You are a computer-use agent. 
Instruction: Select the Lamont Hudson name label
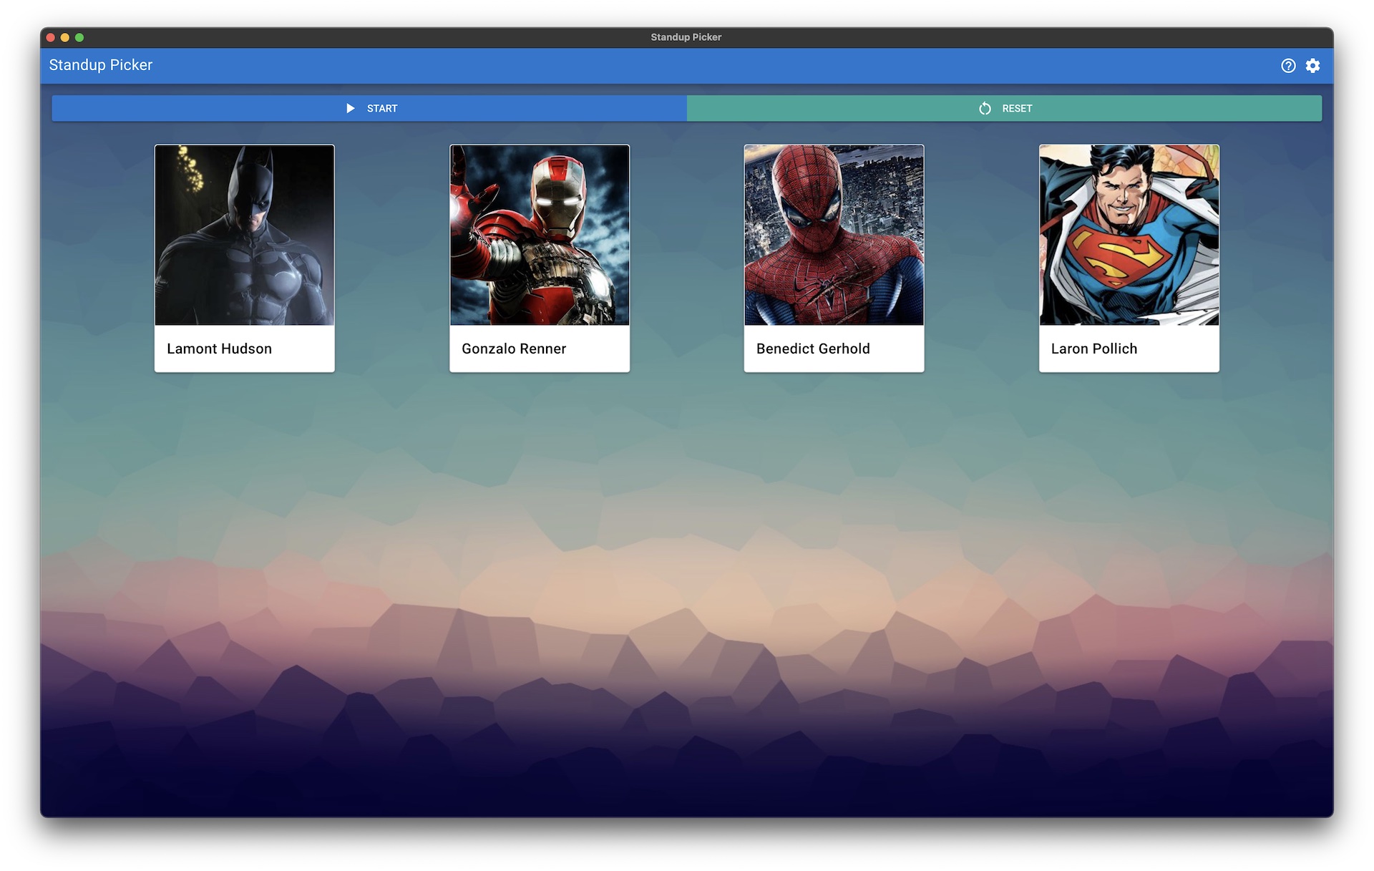(219, 349)
